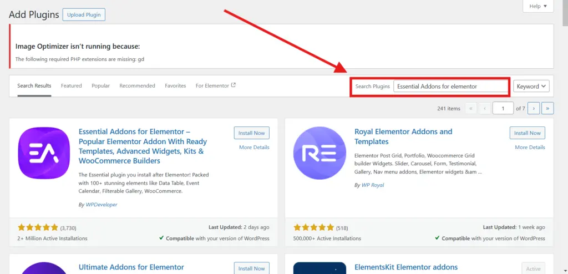
Task: Open the Popular plugins tab
Action: [101, 86]
